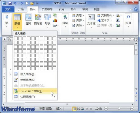Insert a chart icon
The width and height of the screenshot is (140, 113).
click(55, 20)
